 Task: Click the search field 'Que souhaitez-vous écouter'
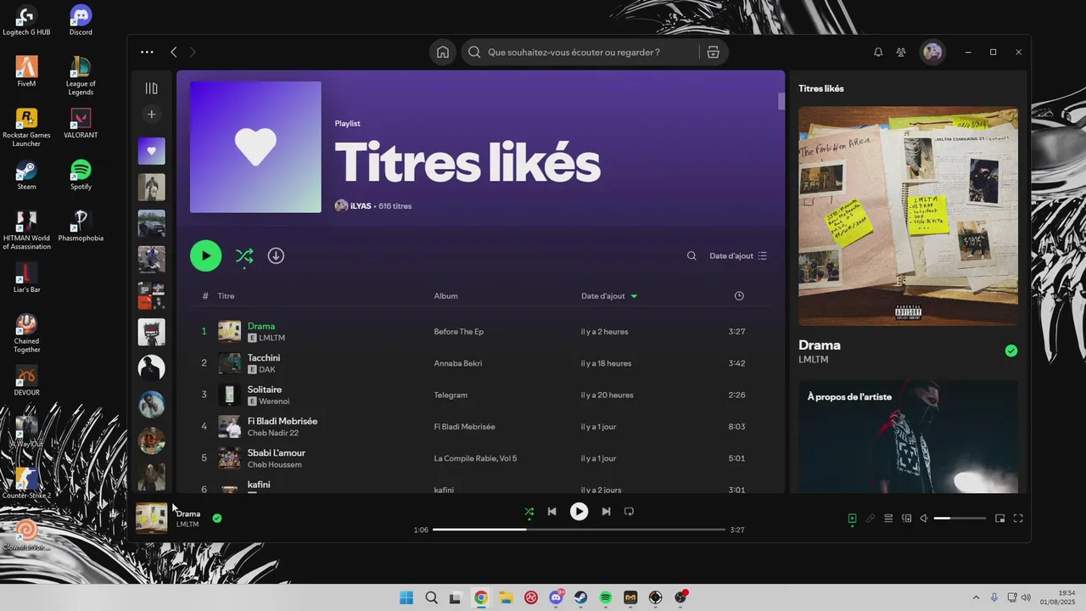pyautogui.click(x=580, y=53)
